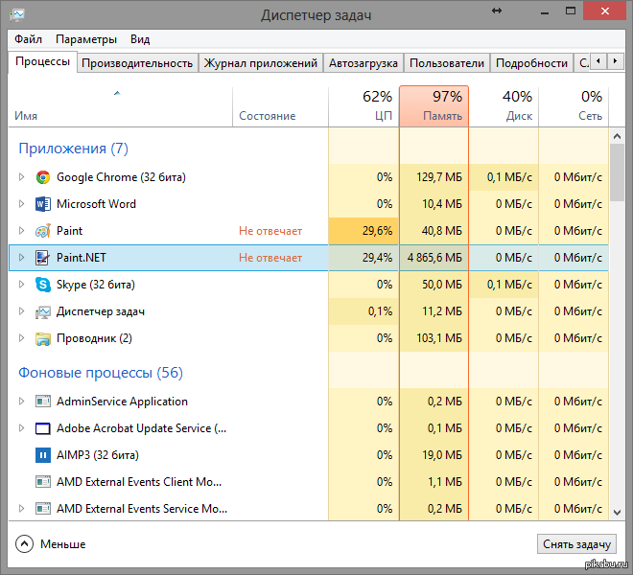Switch to the Автозагрузка tab

point(362,63)
